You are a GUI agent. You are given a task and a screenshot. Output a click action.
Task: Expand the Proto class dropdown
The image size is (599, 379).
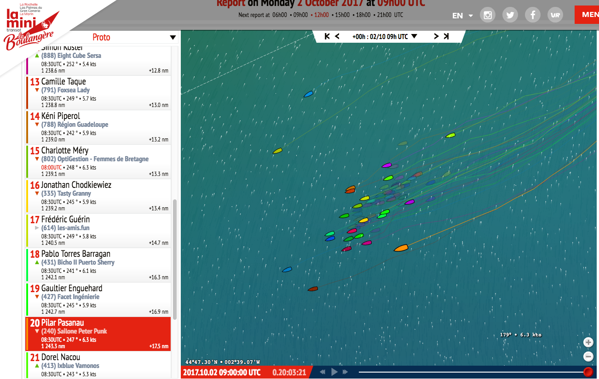[x=173, y=38]
